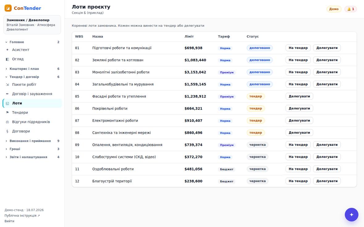Select the Пакети робіт sidebar icon
The image size is (364, 227).
pyautogui.click(x=7, y=85)
